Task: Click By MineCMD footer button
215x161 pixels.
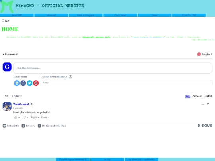Action: (141, 159)
